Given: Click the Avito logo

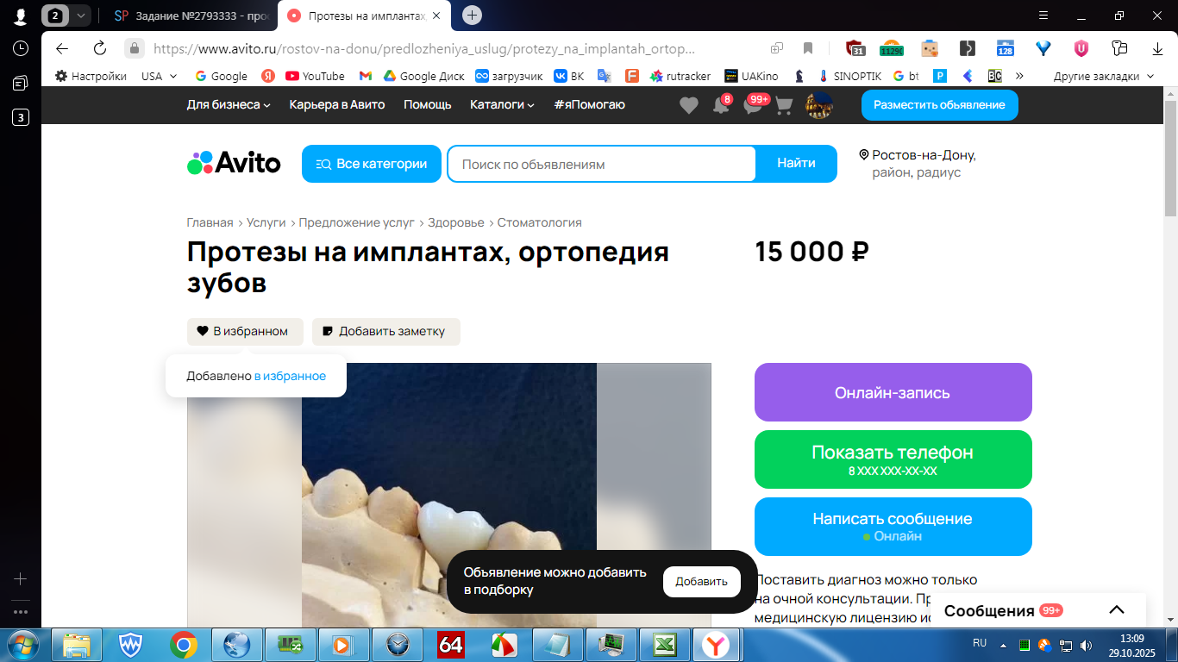Looking at the screenshot, I should [234, 163].
